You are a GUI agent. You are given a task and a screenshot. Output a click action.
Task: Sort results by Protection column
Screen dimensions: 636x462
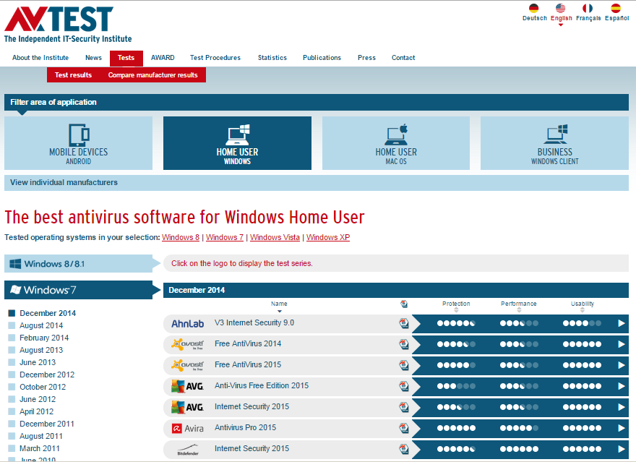pyautogui.click(x=456, y=306)
